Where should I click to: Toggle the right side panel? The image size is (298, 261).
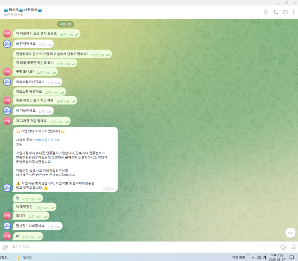285,12
